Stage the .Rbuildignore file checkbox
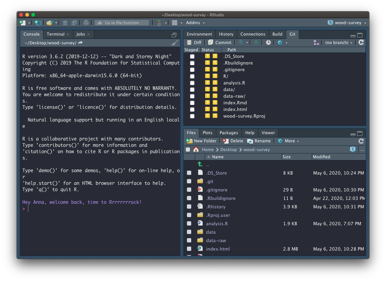This screenshot has width=386, height=281. click(x=192, y=63)
